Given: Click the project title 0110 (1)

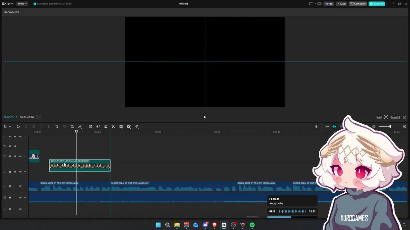Looking at the screenshot, I should point(184,4).
